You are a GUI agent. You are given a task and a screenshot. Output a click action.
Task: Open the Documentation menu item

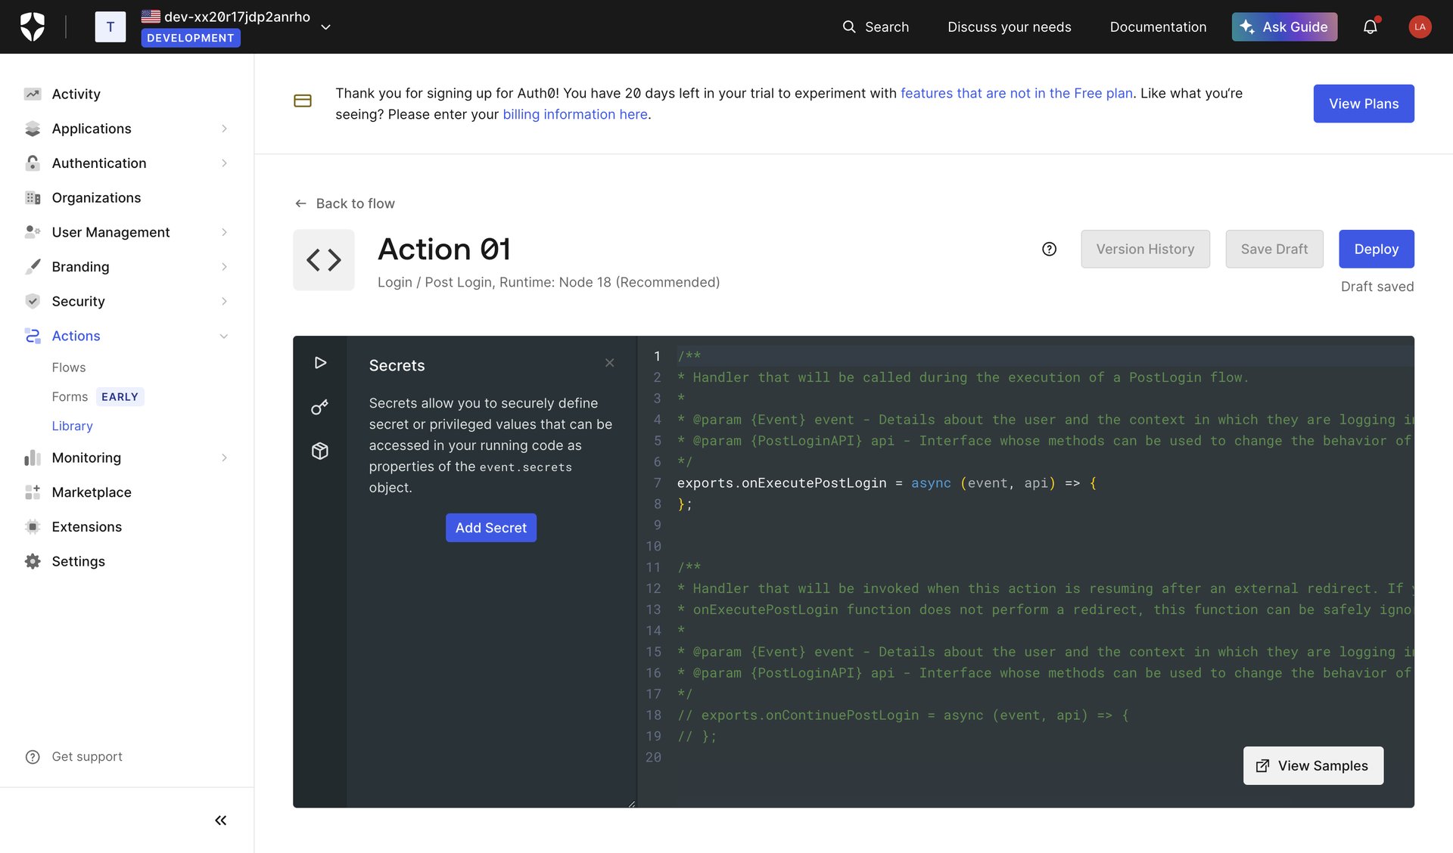tap(1158, 26)
